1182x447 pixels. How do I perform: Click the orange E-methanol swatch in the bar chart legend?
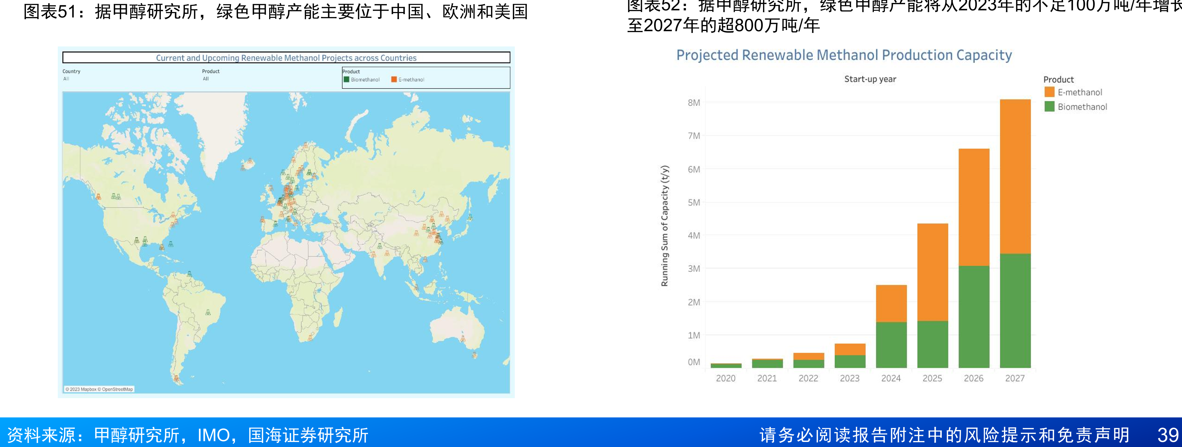pyautogui.click(x=1049, y=92)
